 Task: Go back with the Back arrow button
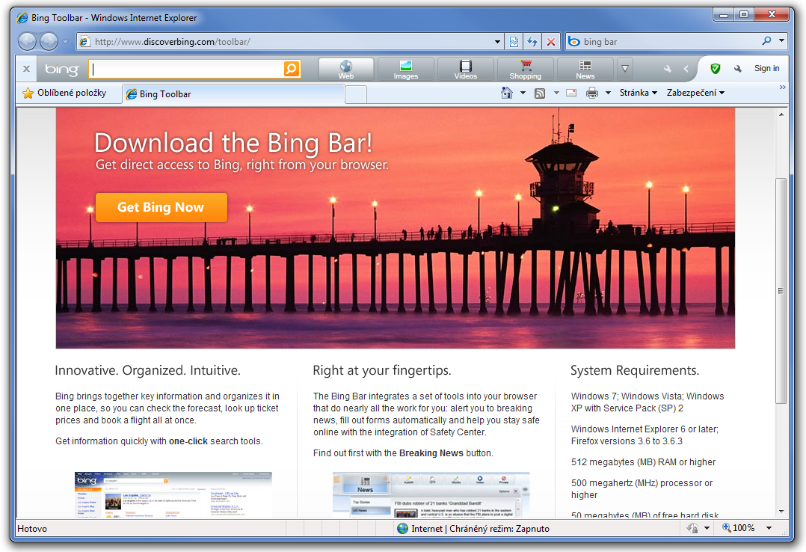click(27, 42)
